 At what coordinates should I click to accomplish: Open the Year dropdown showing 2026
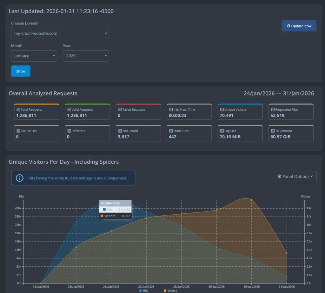(x=86, y=56)
